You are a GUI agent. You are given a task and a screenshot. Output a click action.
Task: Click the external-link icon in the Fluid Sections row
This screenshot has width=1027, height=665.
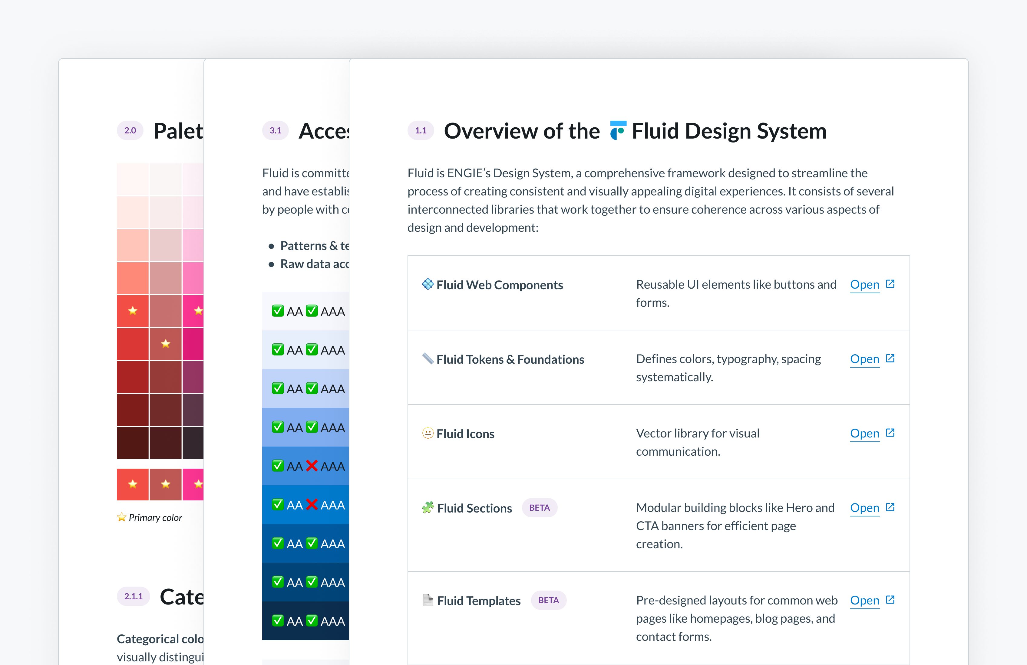pyautogui.click(x=890, y=507)
